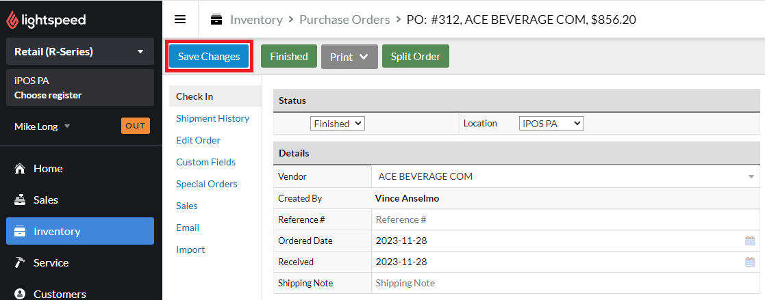765x300 pixels.
Task: Open the Edit Order section
Action: [198, 140]
